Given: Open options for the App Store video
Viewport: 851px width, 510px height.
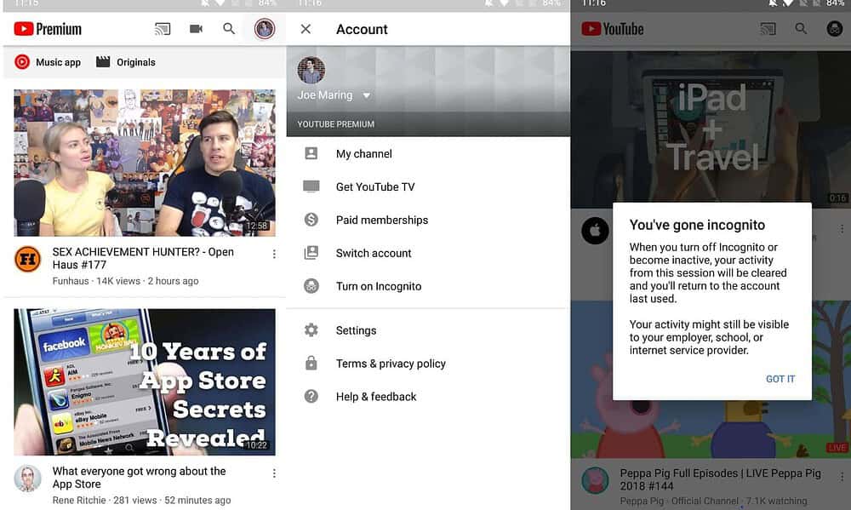Looking at the screenshot, I should coord(274,473).
